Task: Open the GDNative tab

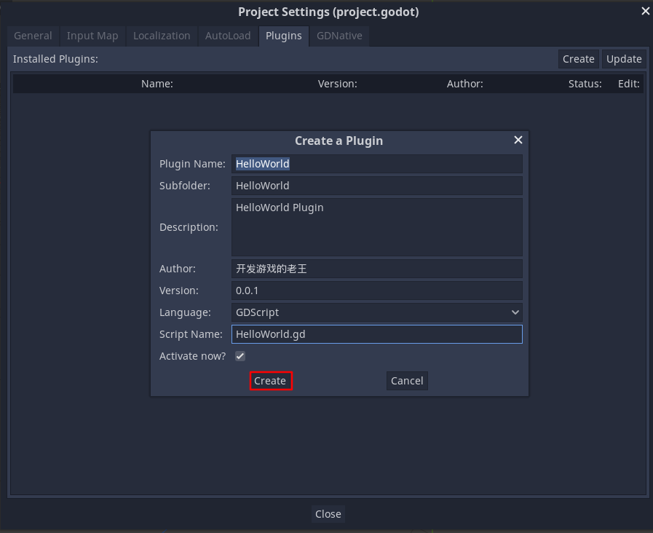Action: click(339, 36)
